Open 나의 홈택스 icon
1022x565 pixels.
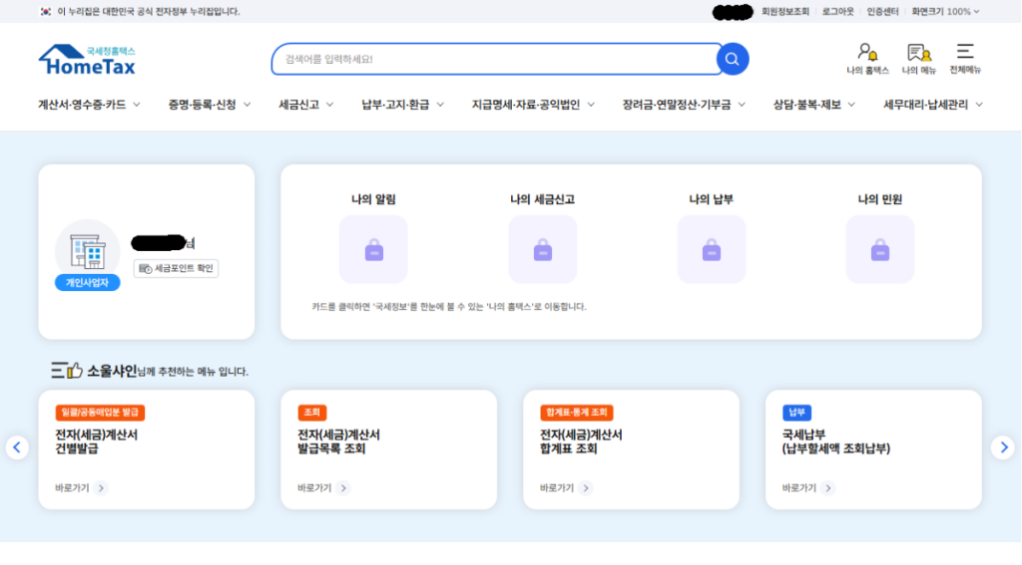[867, 59]
